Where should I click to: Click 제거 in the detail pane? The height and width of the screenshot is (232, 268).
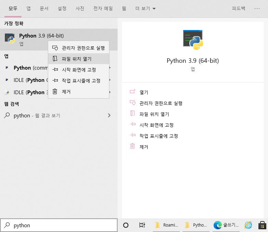[x=144, y=147]
